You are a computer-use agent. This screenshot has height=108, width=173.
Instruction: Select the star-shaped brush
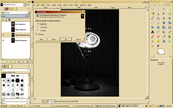[x=22, y=80]
